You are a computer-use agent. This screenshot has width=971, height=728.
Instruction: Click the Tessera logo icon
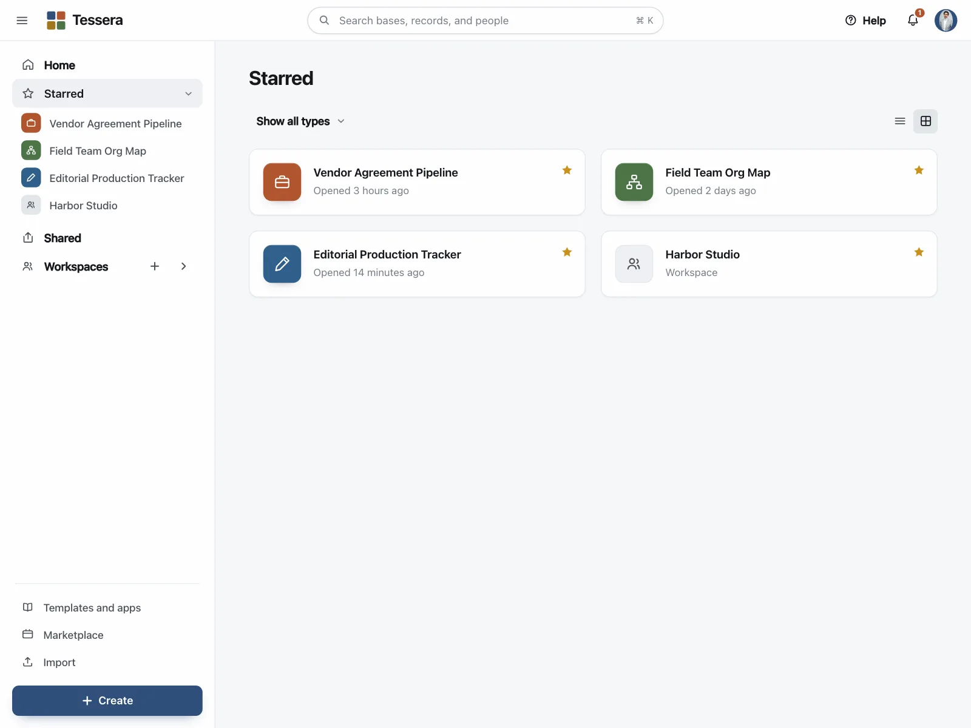pyautogui.click(x=56, y=21)
